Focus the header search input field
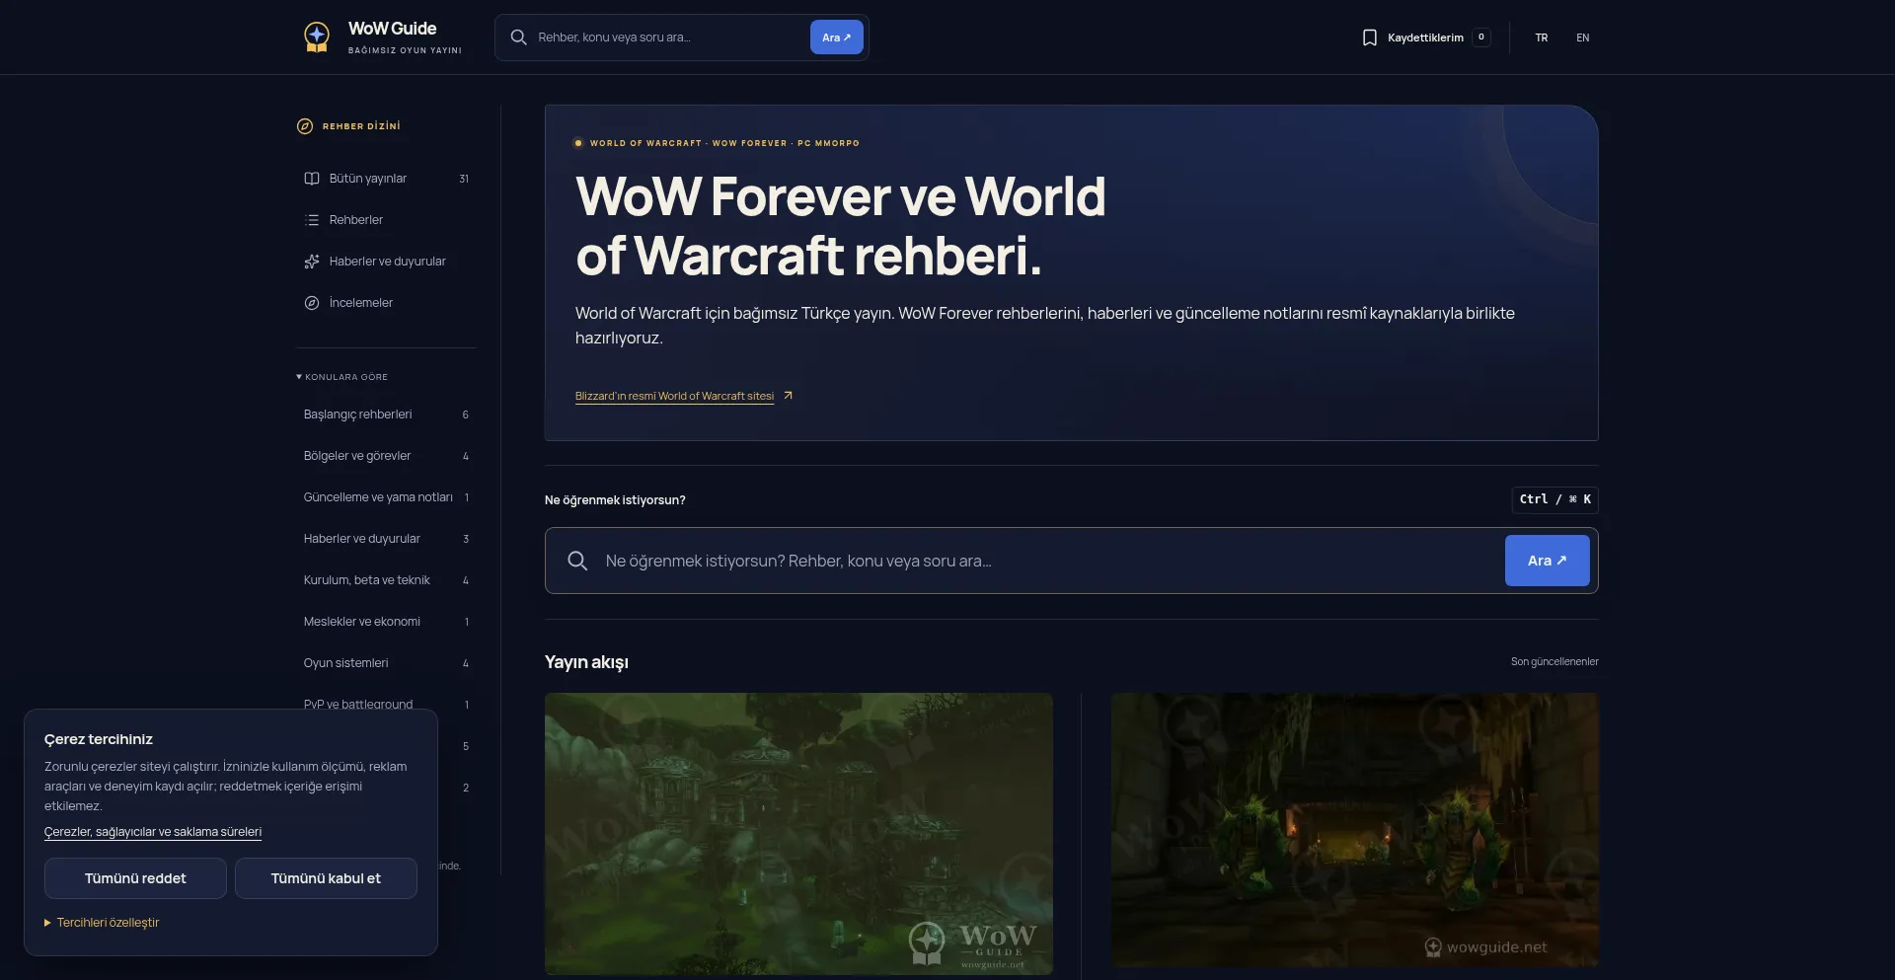The width and height of the screenshot is (1895, 980). [669, 38]
